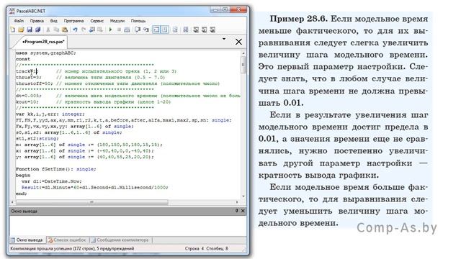
Task: Open the PascalABC.NET title bar app icon
Action: point(12,11)
